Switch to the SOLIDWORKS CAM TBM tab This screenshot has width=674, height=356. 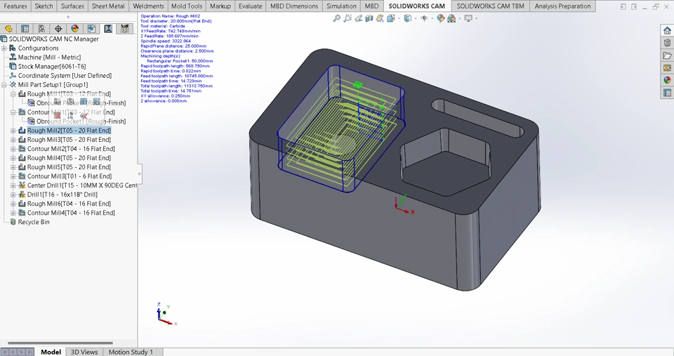point(490,6)
